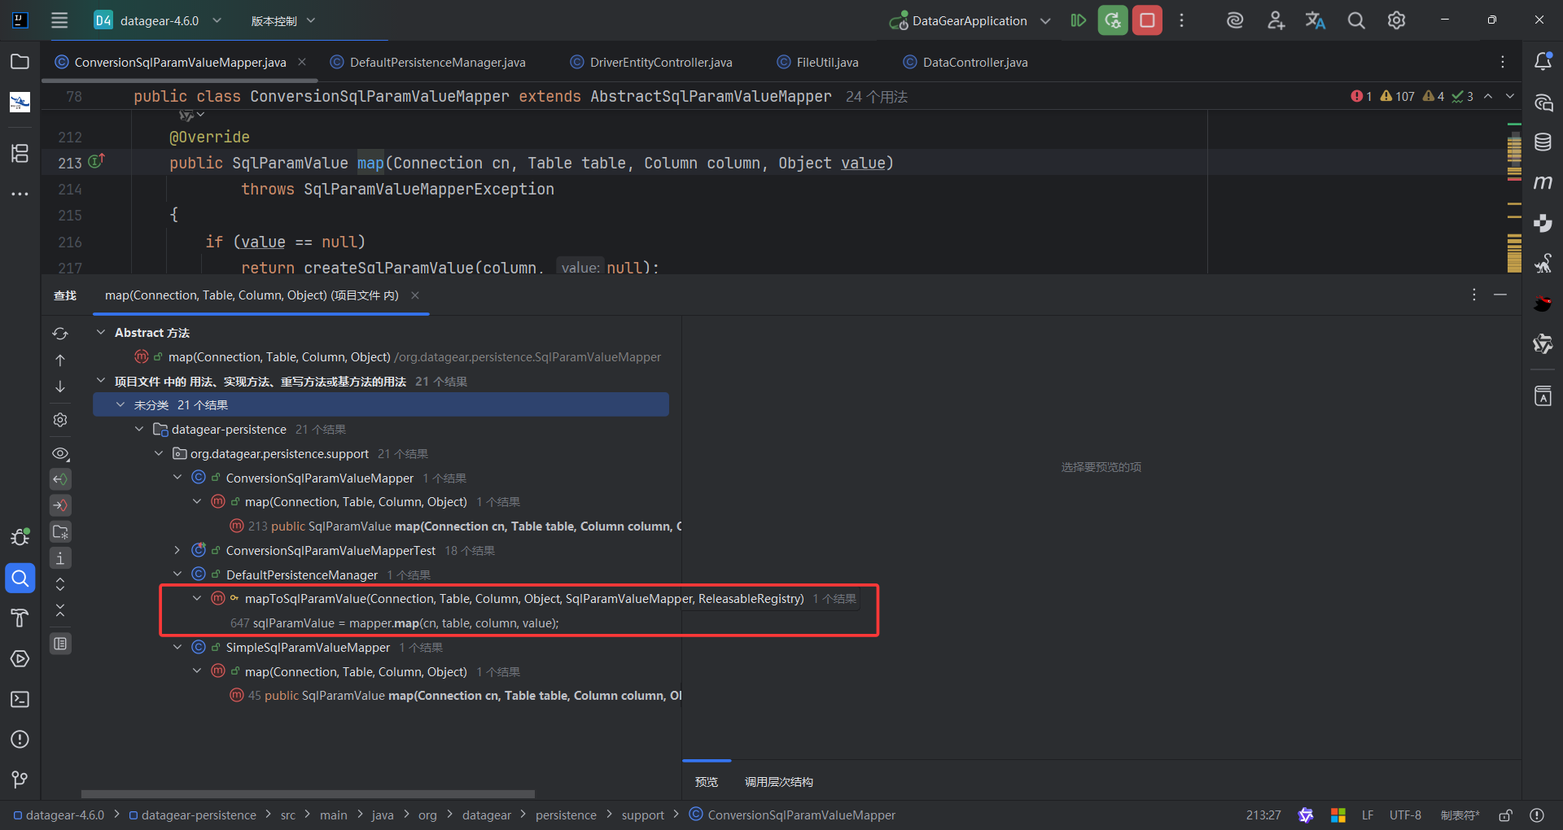The height and width of the screenshot is (830, 1563).
Task: Open find usages settings gear
Action: 60,420
